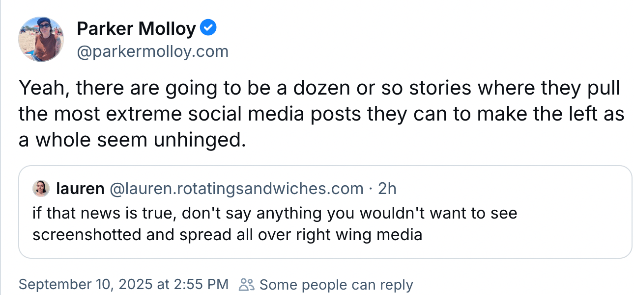Open the lauren display name link

tap(80, 188)
